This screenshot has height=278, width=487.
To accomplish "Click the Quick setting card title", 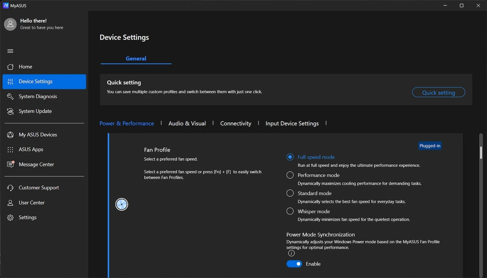I will pos(124,82).
